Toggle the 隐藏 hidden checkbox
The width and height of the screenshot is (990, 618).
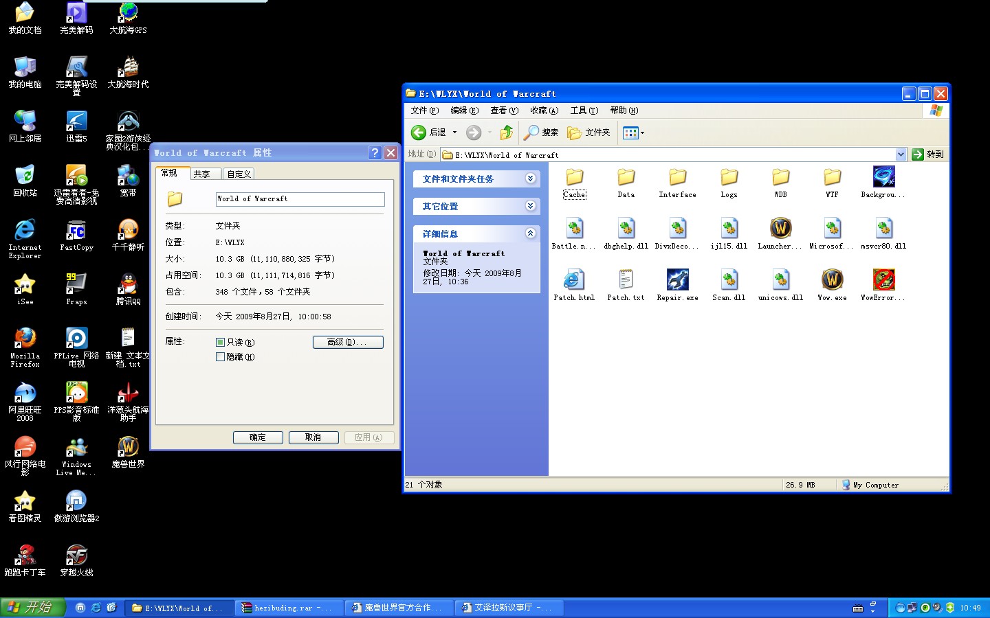tap(220, 356)
